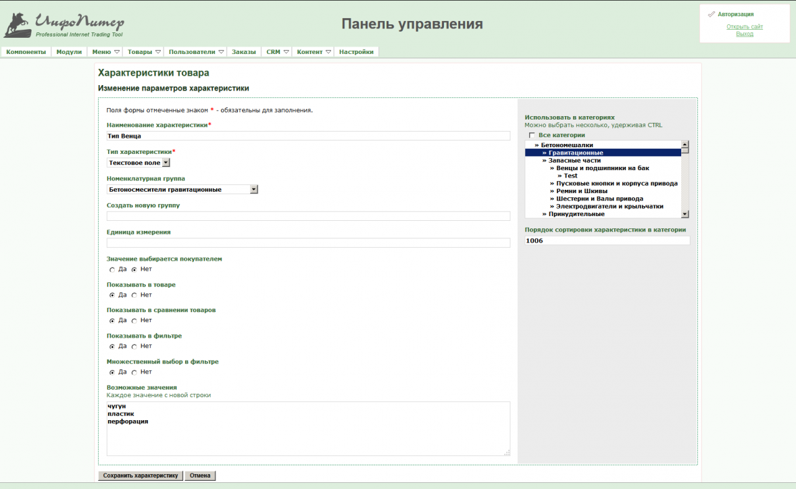The image size is (796, 489).
Task: Click the CRM menu label
Action: 273,52
